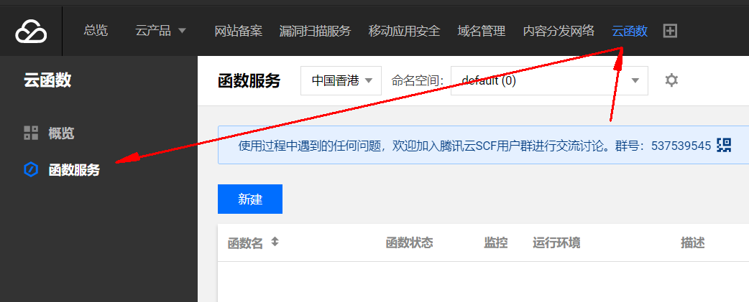
Task: Expand the 命名空间 default (0) dropdown
Action: pyautogui.click(x=549, y=80)
